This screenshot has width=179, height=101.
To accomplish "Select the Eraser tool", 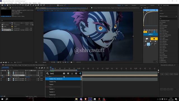I will (38, 5).
